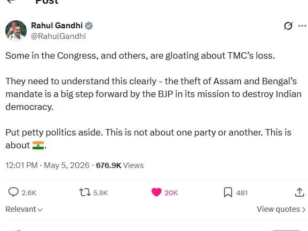Expand the Relevant sort dropdown
This screenshot has width=308, height=231.
click(24, 209)
